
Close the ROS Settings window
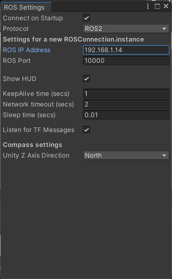[166, 6]
